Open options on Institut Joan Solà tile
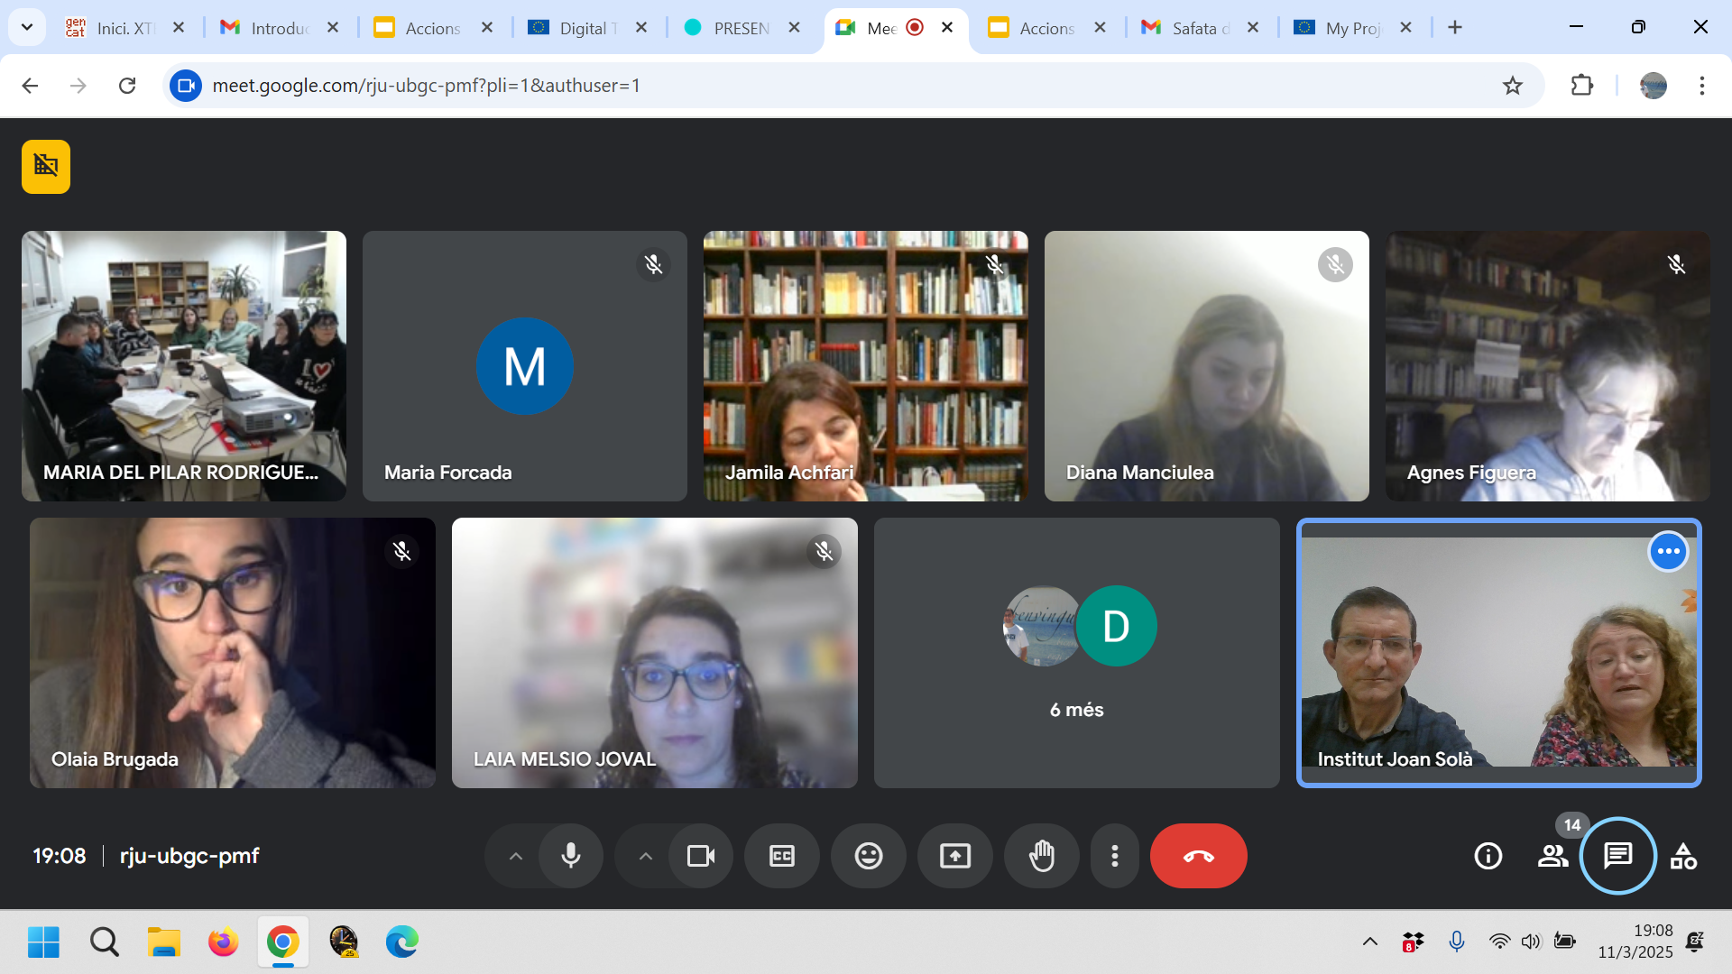Image resolution: width=1732 pixels, height=974 pixels. point(1668,551)
